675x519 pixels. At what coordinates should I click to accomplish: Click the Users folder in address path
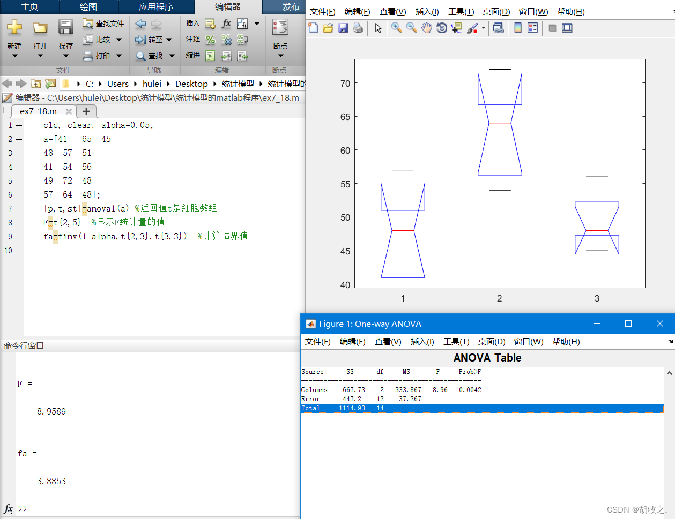point(117,84)
